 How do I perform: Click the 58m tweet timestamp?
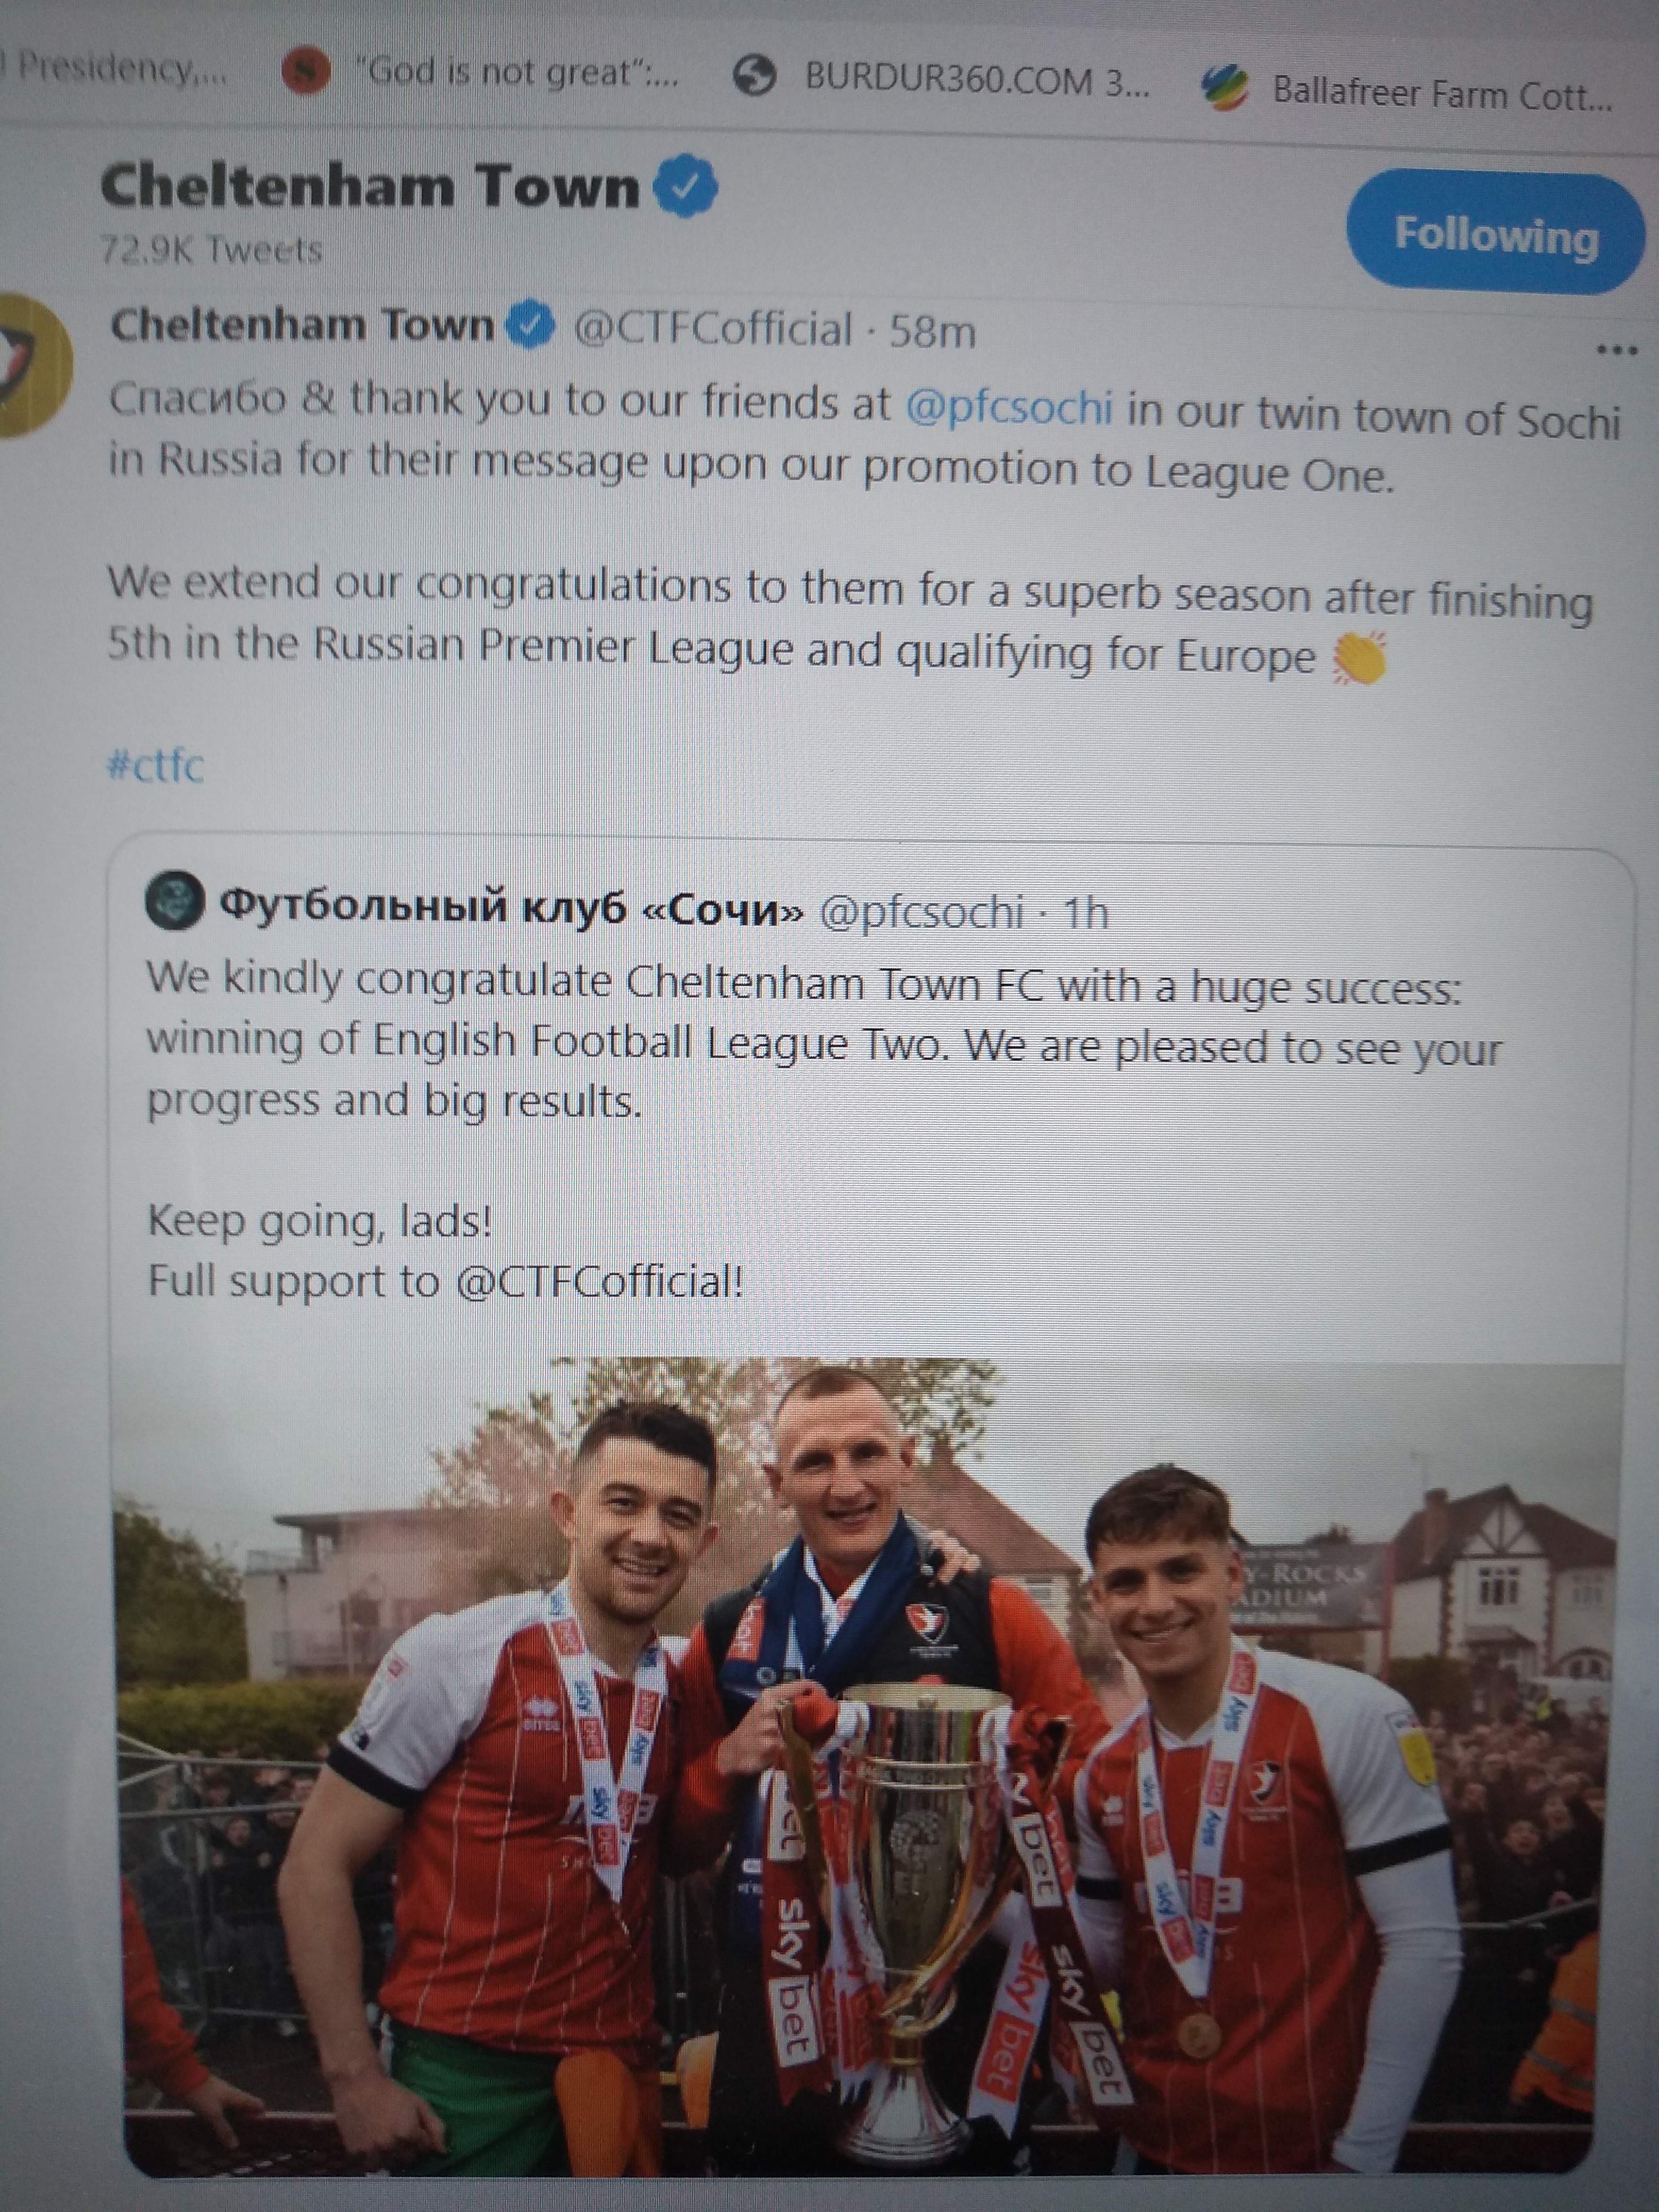[x=932, y=330]
